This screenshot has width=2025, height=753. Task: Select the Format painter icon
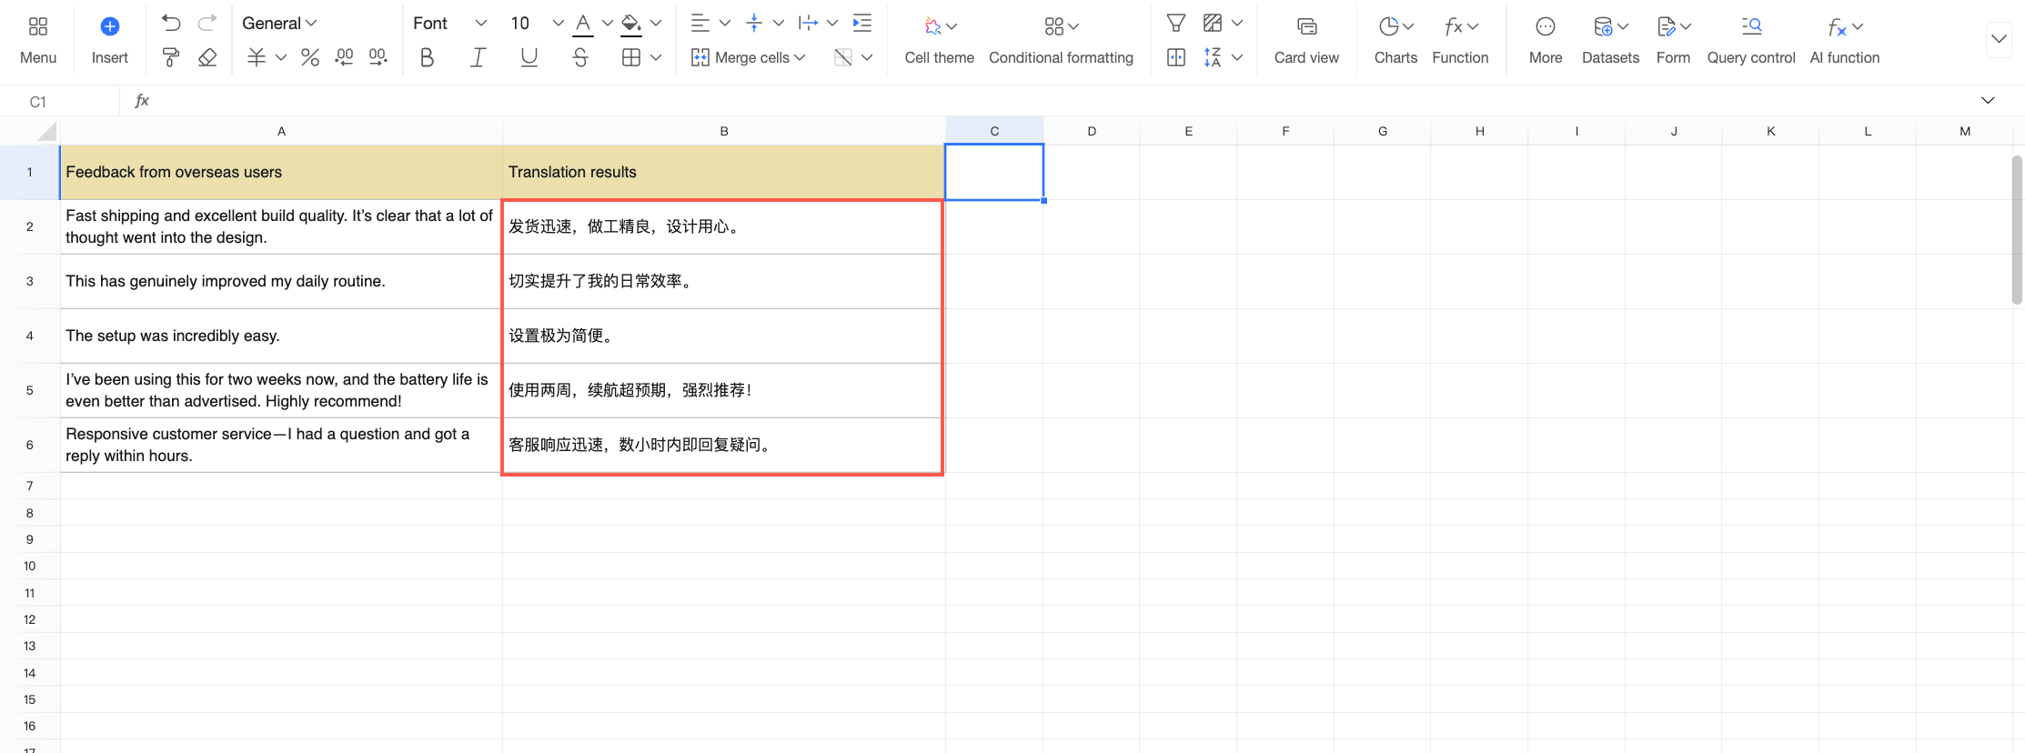(171, 57)
